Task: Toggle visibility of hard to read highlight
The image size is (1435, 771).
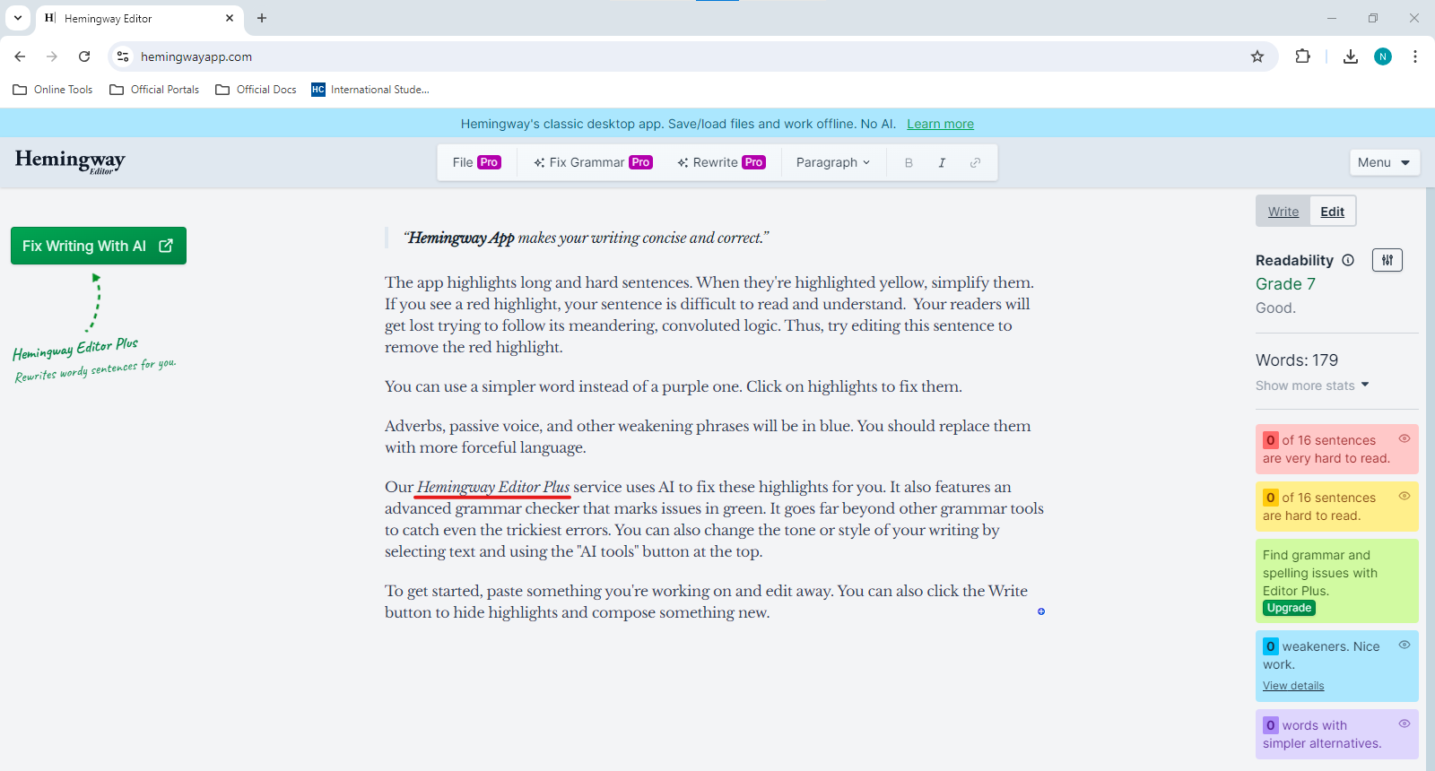Action: coord(1405,496)
